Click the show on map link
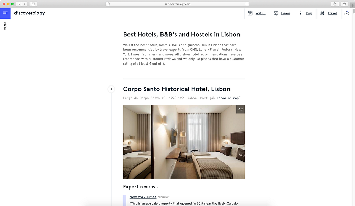The height and width of the screenshot is (206, 355). tap(229, 98)
